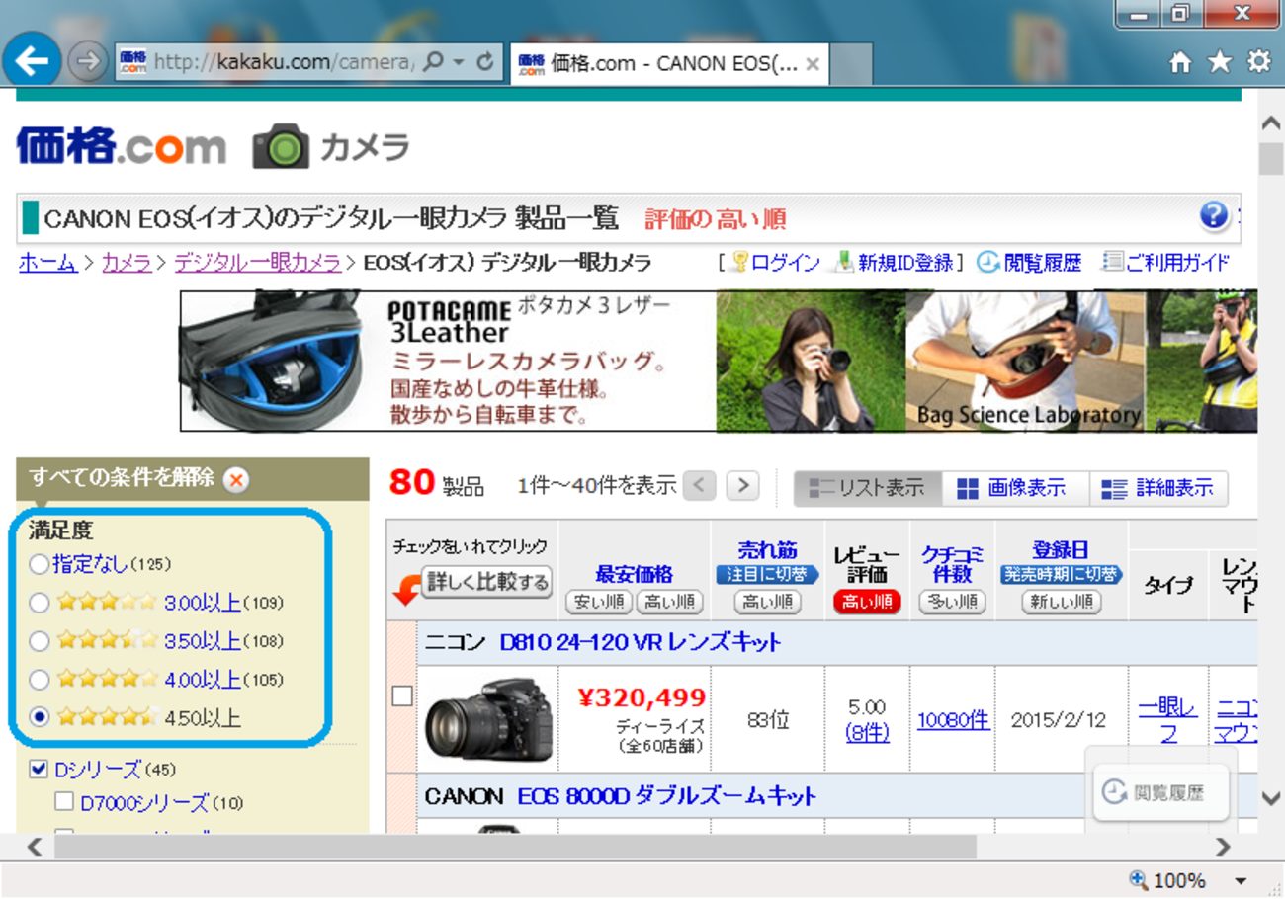
Task: Select 3.00以上 rating filter
Action: (39, 603)
